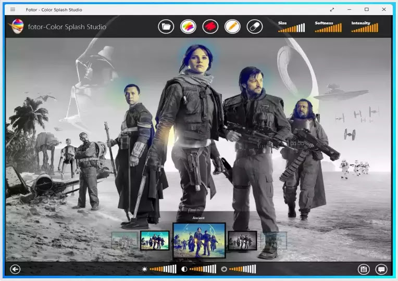Choose the faded leftmost effect thumbnail

click(x=125, y=240)
